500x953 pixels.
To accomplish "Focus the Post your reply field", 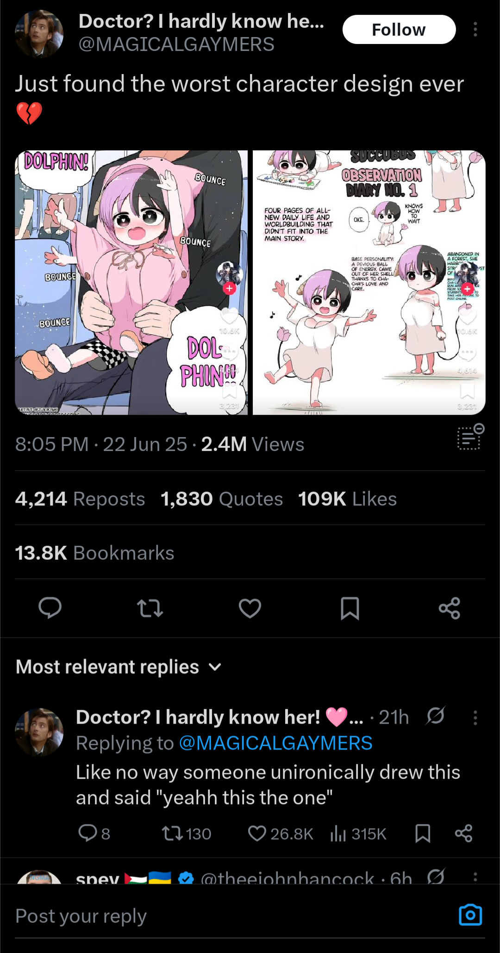I will pos(231,916).
